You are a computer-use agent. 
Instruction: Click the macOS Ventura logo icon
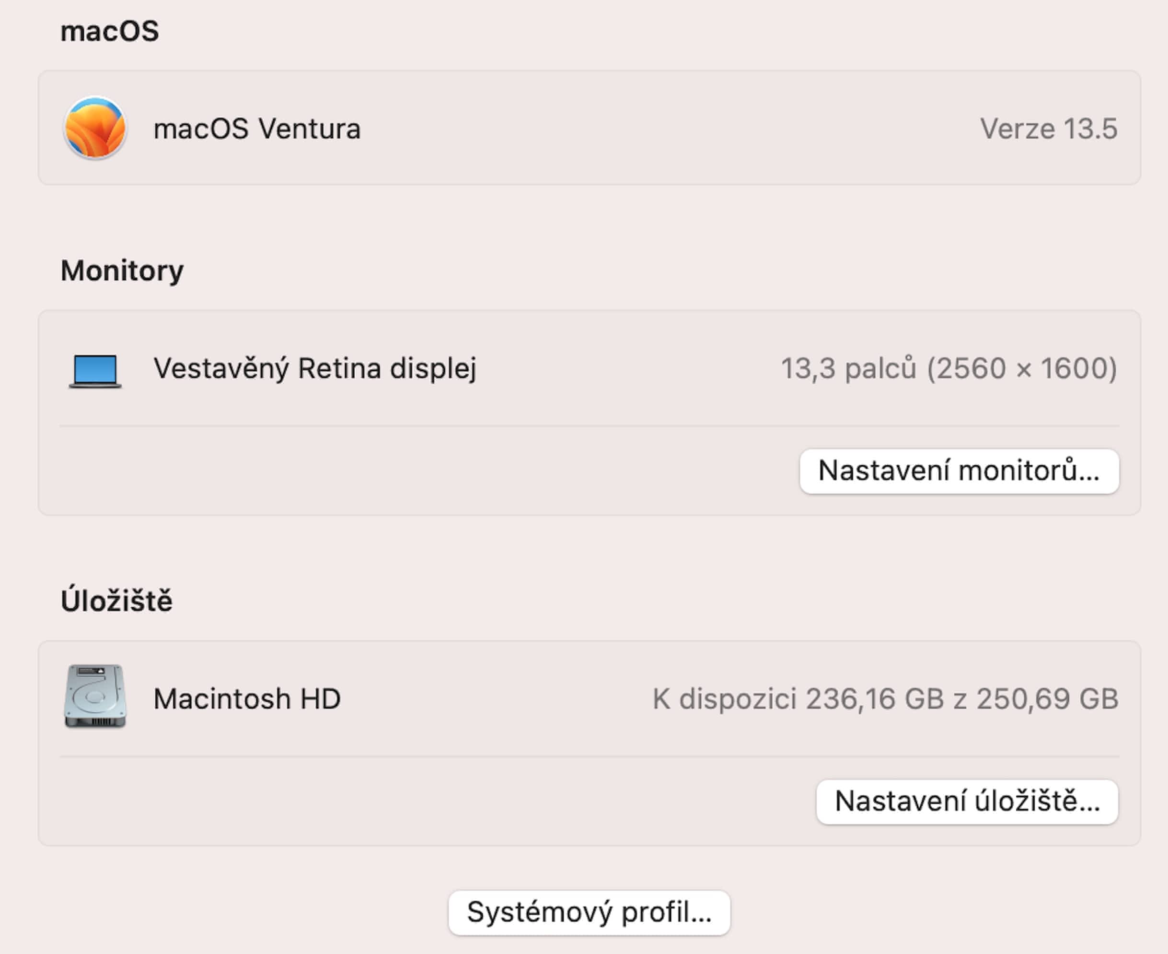(95, 128)
